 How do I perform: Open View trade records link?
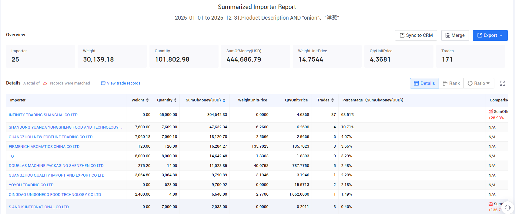[x=121, y=83]
